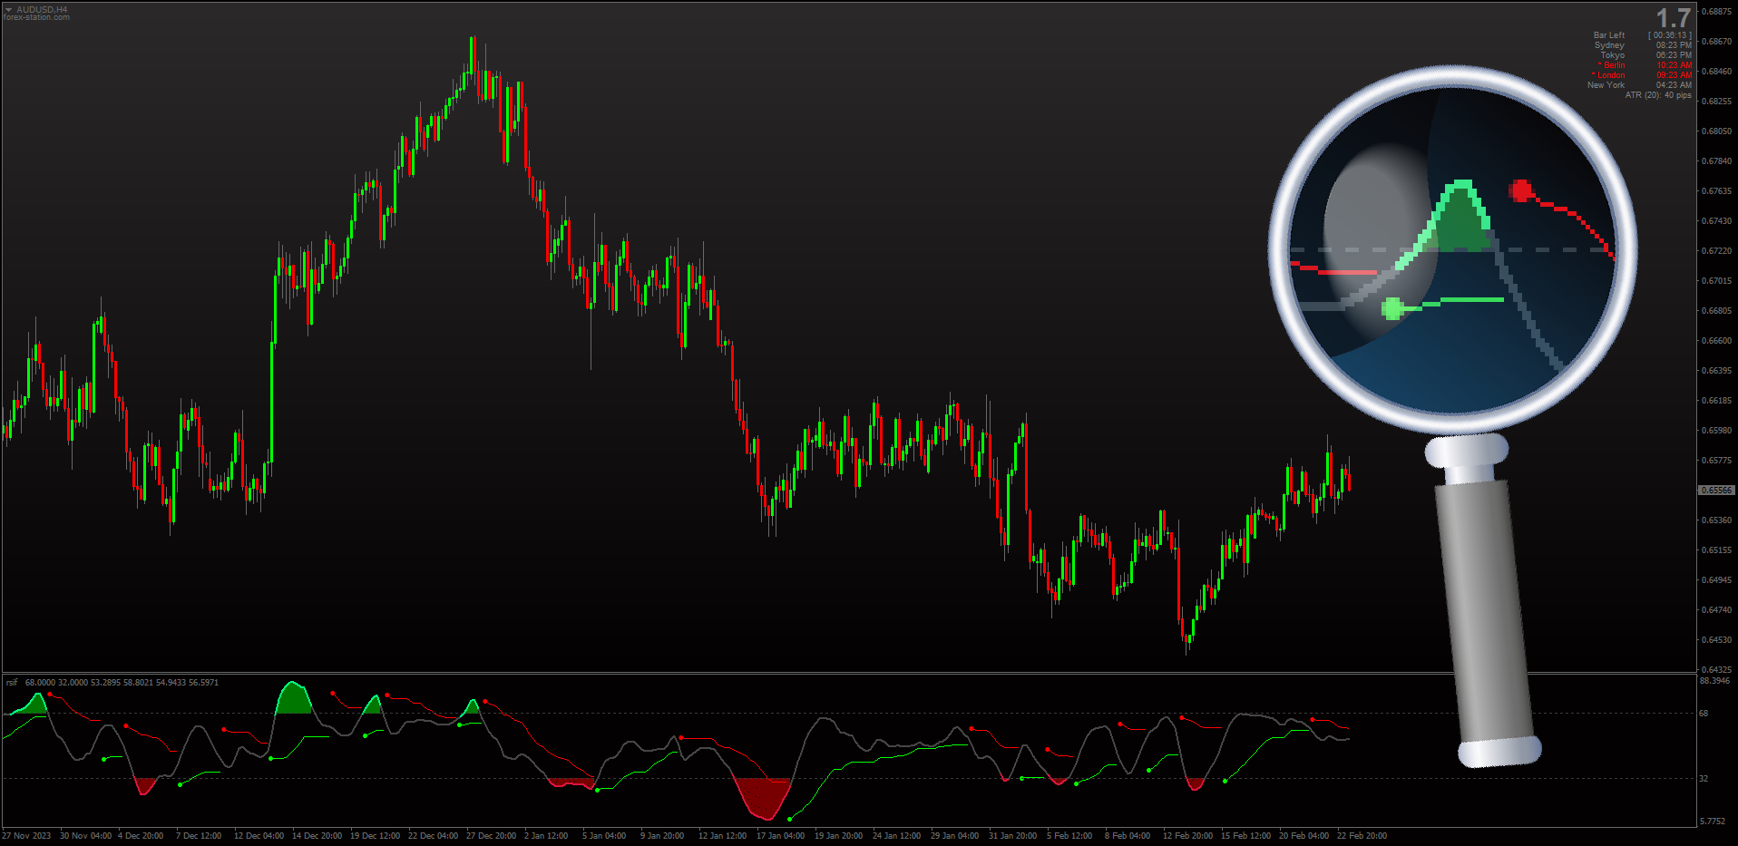
Task: Select the New York session label
Action: click(x=1606, y=85)
